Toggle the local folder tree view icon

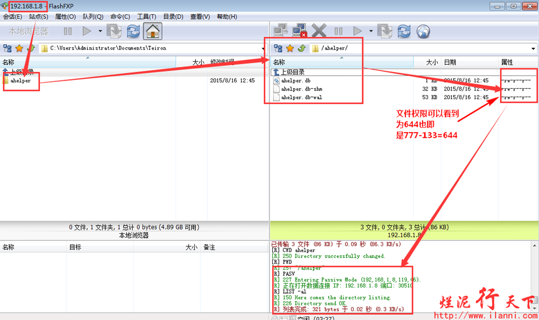coord(7,48)
